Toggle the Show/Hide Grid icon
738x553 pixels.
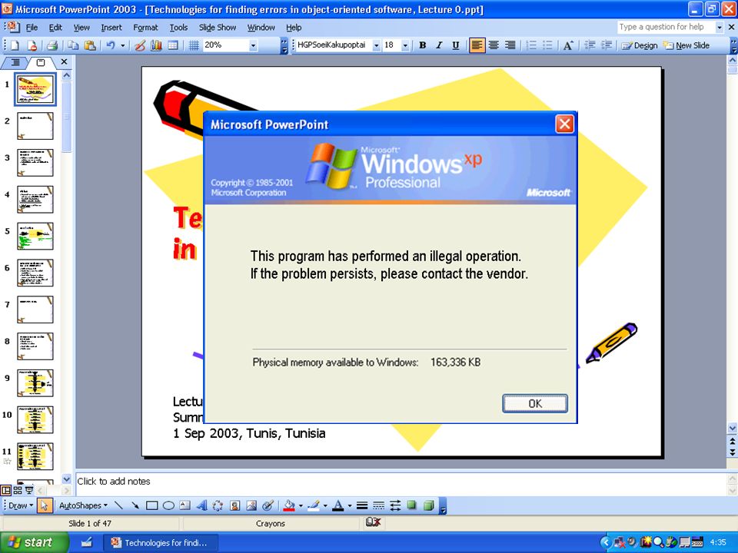tap(194, 45)
